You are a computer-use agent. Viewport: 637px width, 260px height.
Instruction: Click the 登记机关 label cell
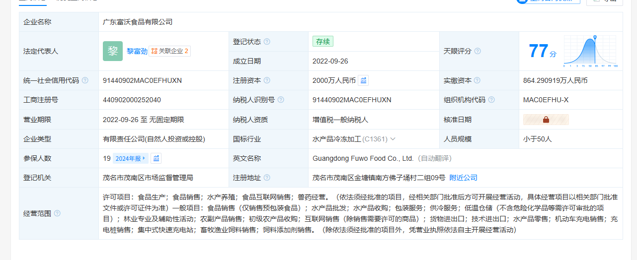click(59, 178)
